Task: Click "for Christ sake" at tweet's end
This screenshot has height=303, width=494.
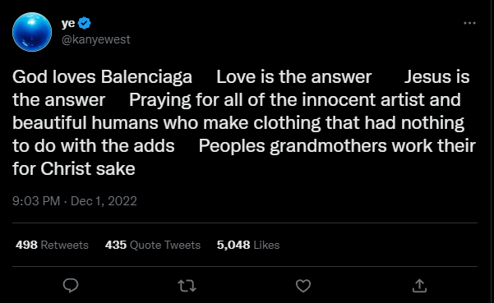Action: coord(74,168)
